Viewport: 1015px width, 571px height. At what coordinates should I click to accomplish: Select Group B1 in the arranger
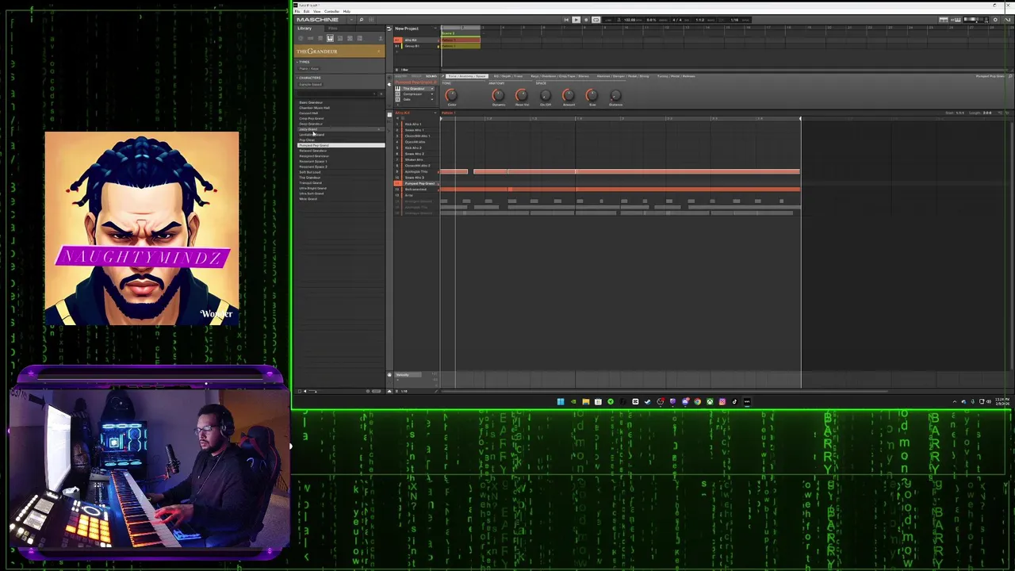coord(416,46)
